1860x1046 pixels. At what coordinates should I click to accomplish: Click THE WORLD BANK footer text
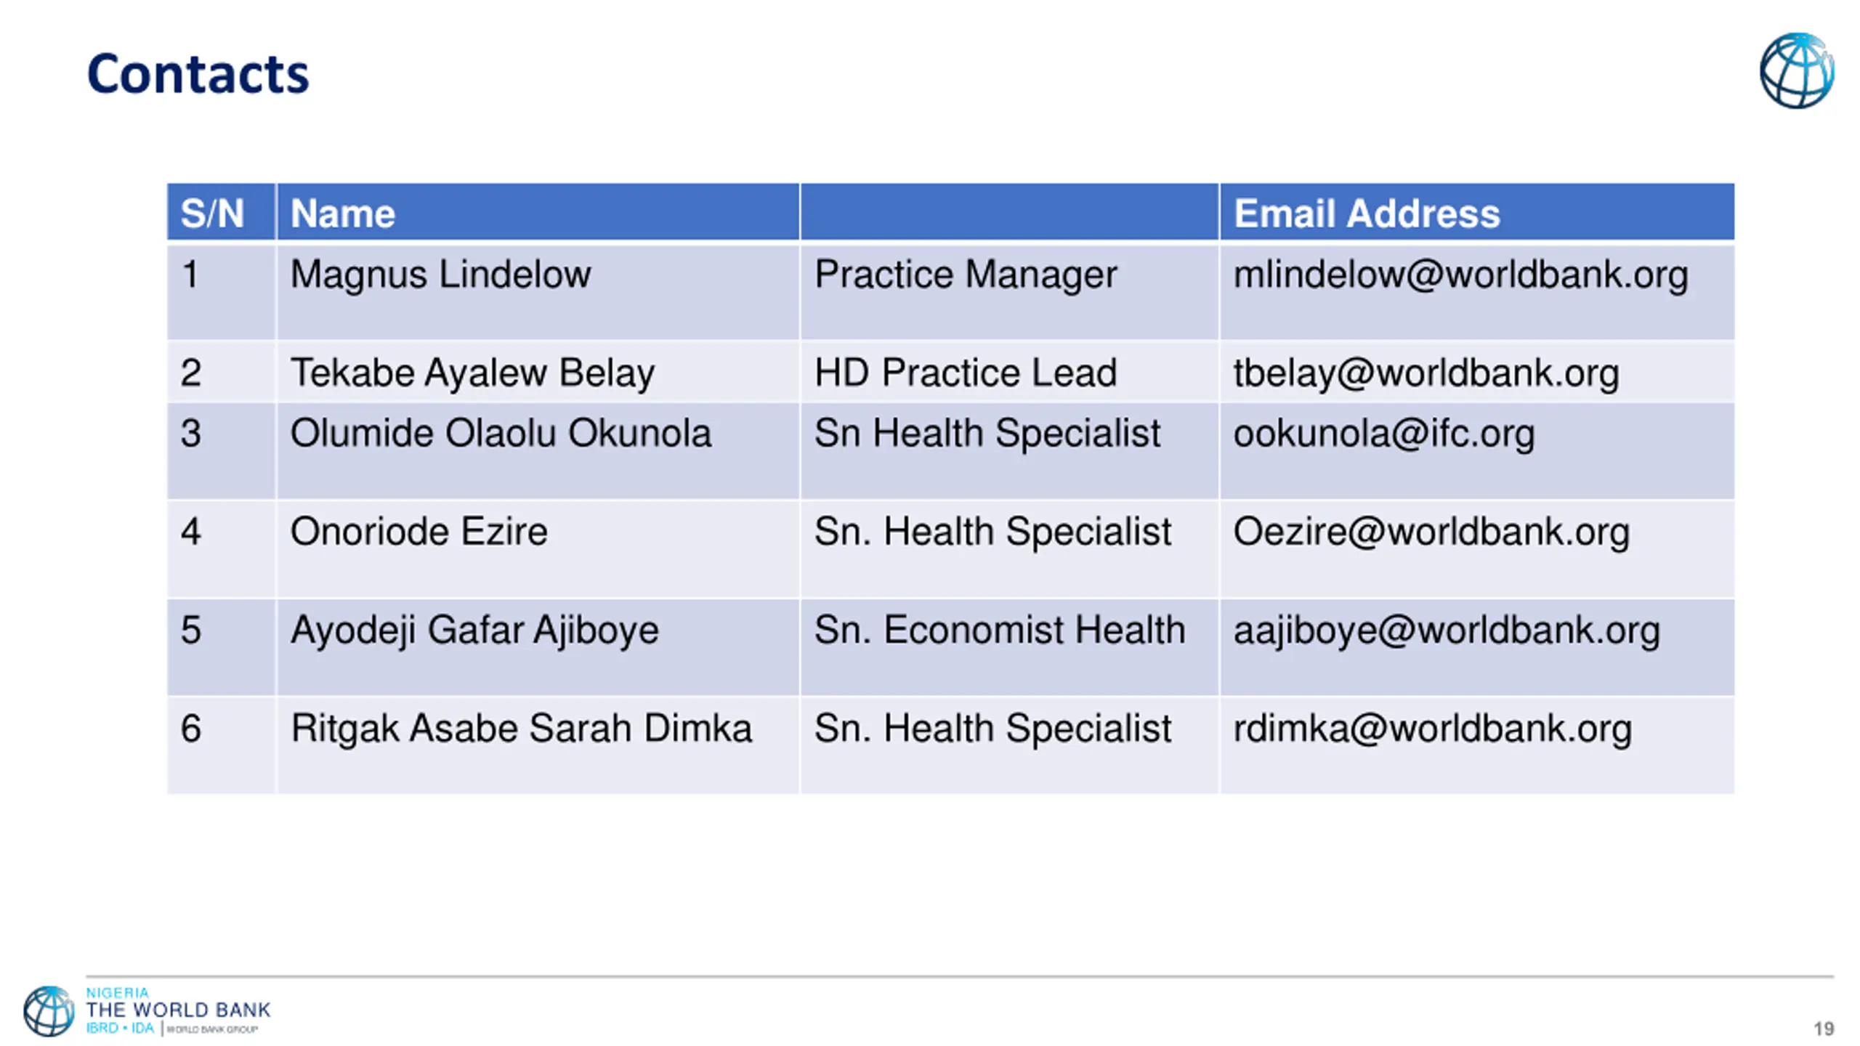click(x=178, y=1010)
